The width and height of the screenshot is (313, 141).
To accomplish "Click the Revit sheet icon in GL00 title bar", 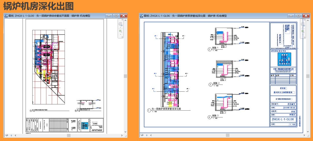I will 6,16.
